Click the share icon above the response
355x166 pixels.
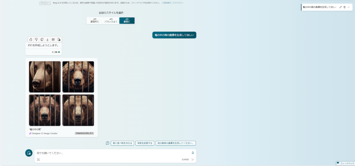point(53,40)
